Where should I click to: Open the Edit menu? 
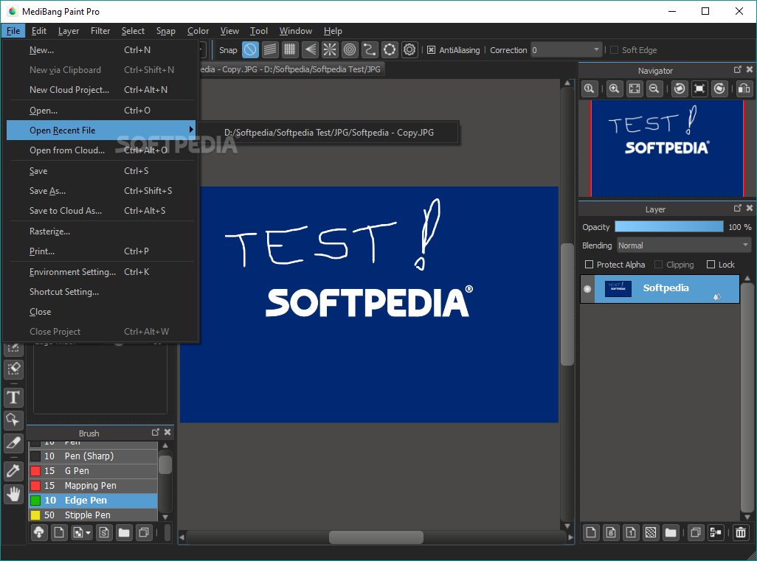(38, 31)
